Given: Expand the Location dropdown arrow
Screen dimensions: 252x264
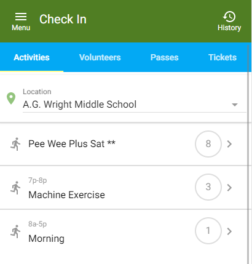Looking at the screenshot, I should click(x=235, y=105).
